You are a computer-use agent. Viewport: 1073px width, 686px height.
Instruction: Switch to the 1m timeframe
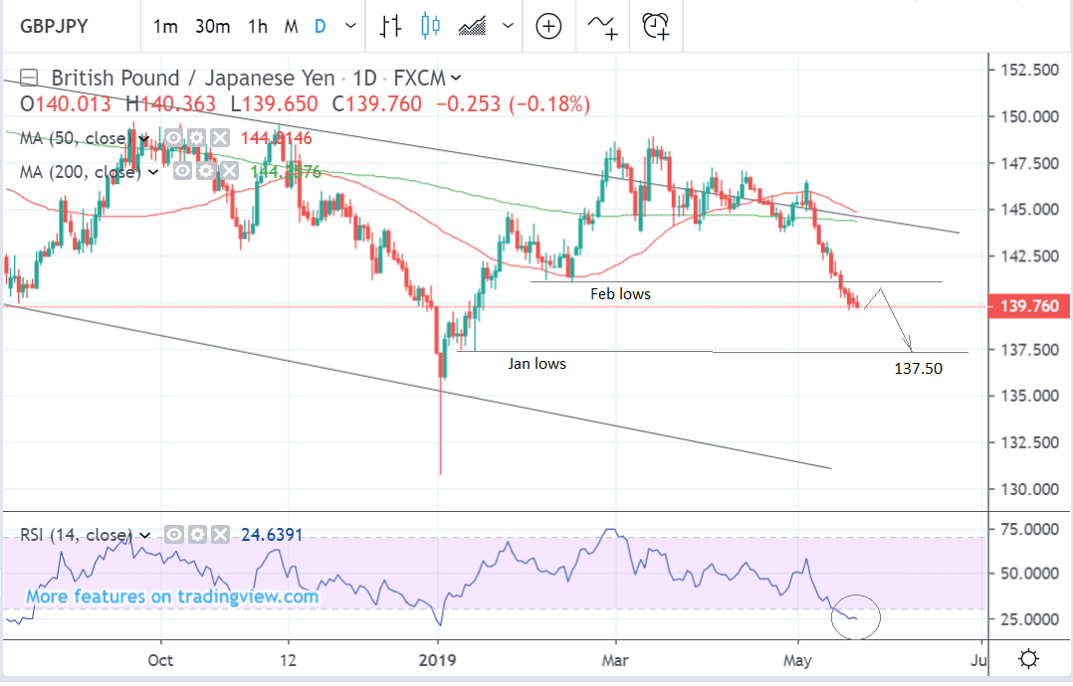(x=165, y=27)
